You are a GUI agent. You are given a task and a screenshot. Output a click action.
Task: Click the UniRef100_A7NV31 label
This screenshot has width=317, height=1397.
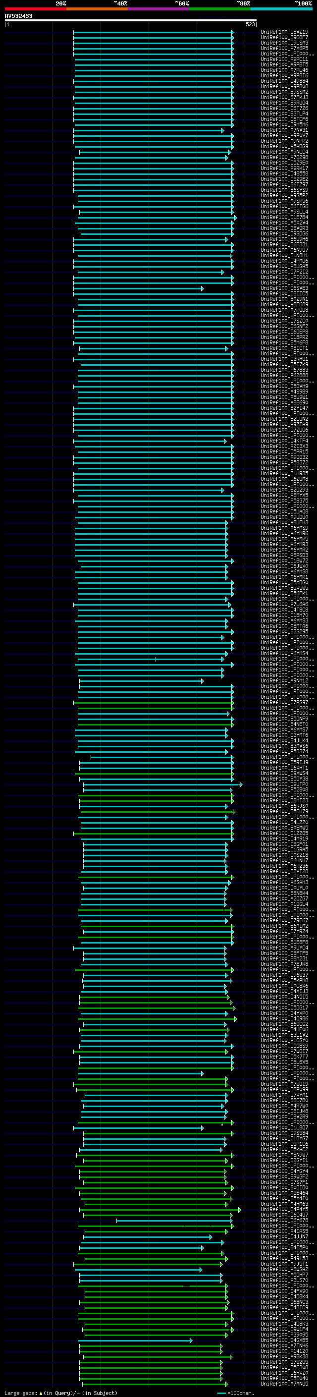[x=284, y=130]
